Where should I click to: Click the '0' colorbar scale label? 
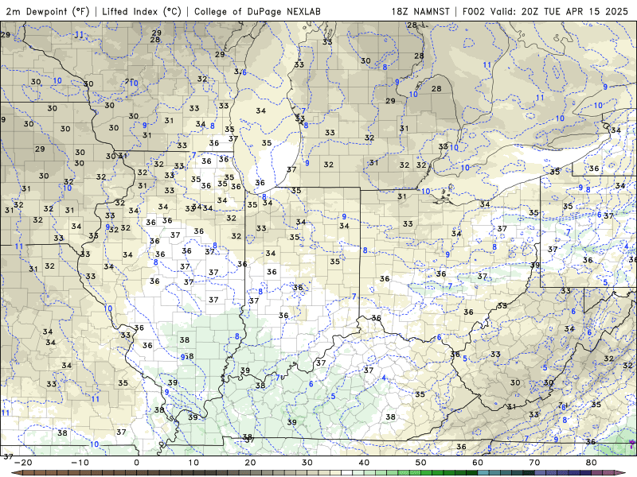(x=137, y=463)
